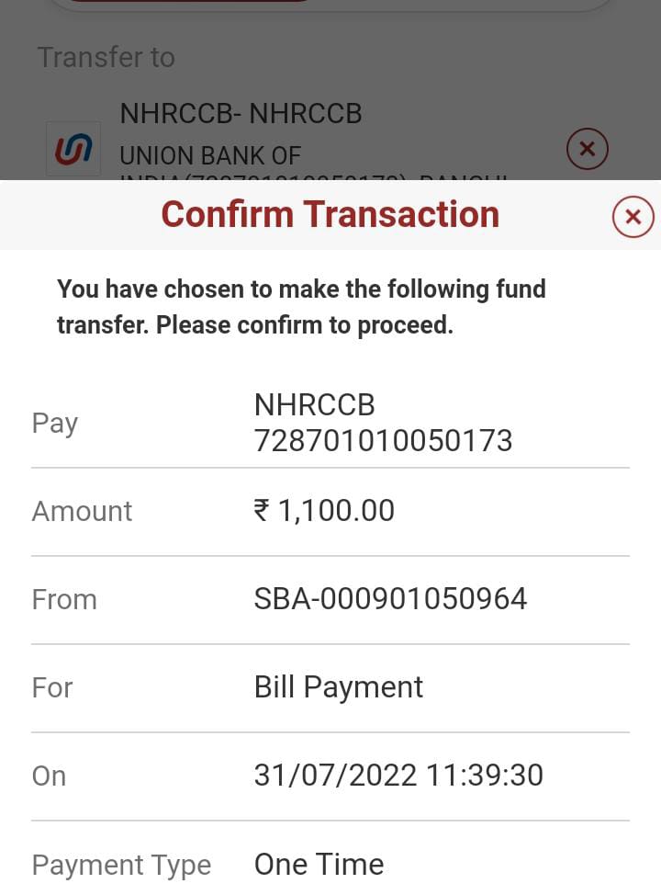Screen dimensions: 661x895
Task: Tap the ₹ 1,100.00 amount value
Action: click(324, 511)
